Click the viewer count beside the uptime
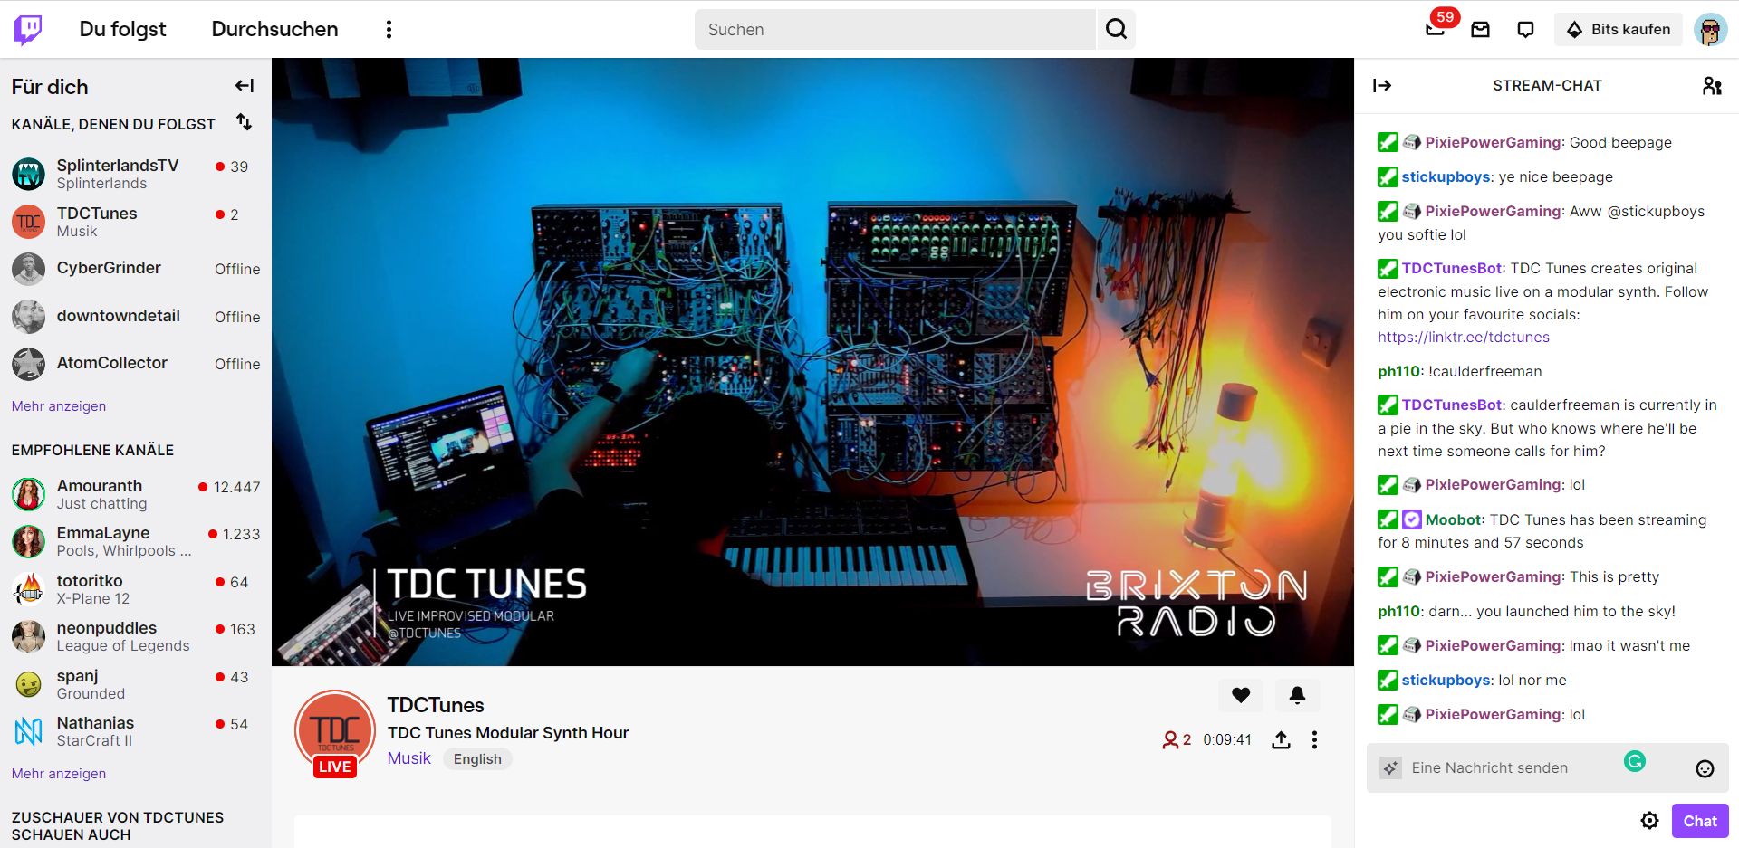 [1177, 740]
